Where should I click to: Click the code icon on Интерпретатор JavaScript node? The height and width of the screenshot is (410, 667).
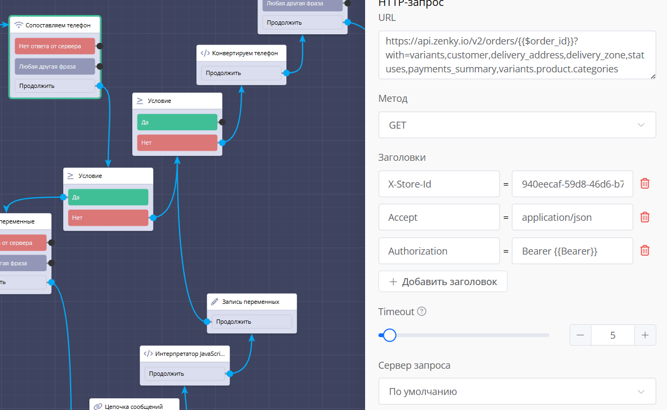tap(148, 354)
